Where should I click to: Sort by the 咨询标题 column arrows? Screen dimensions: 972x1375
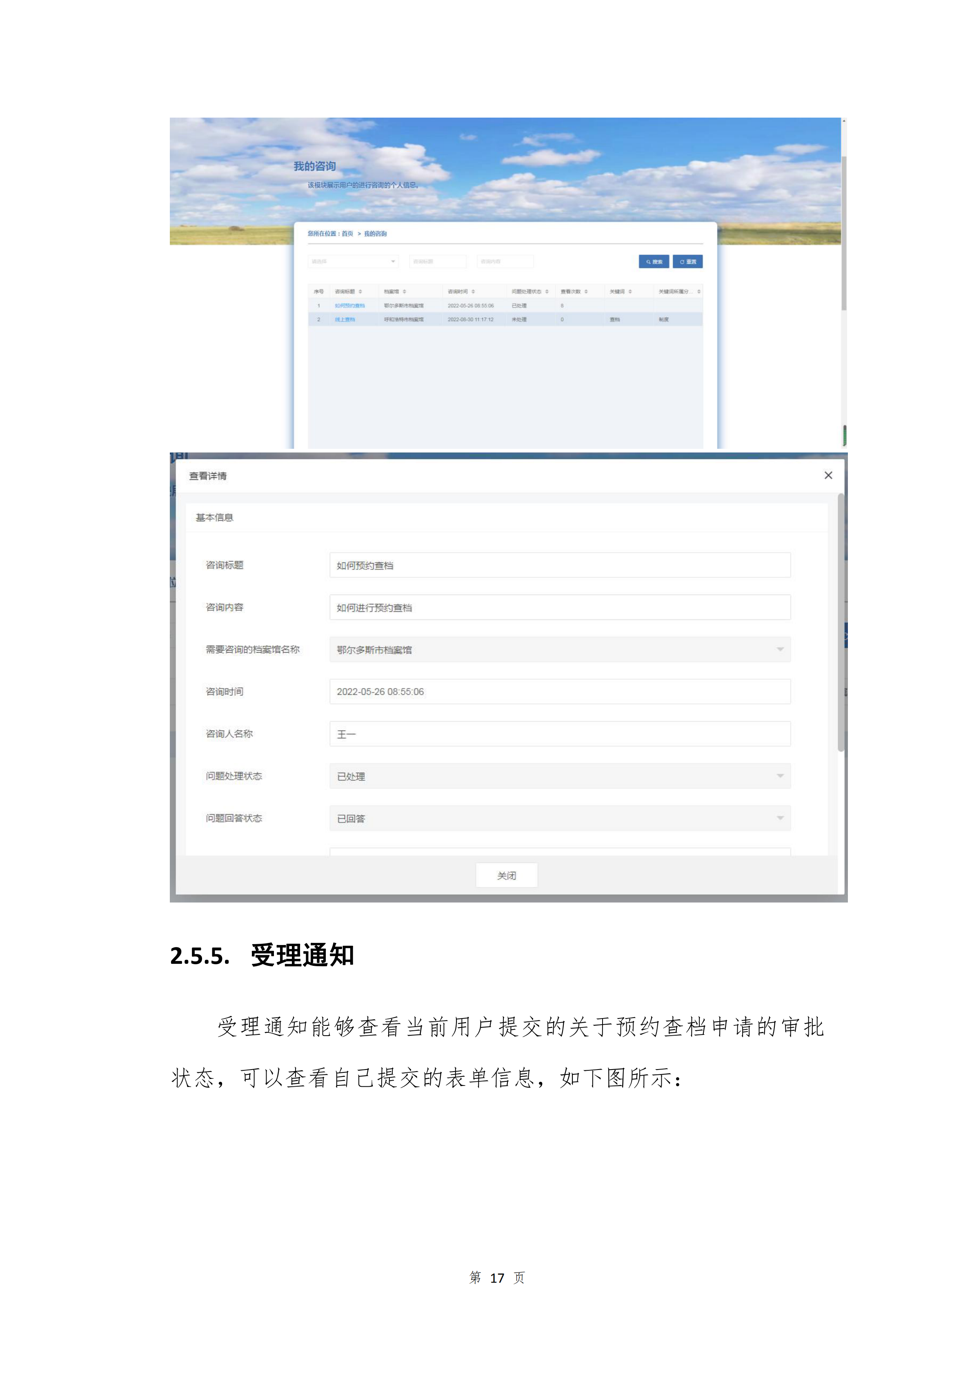[360, 292]
